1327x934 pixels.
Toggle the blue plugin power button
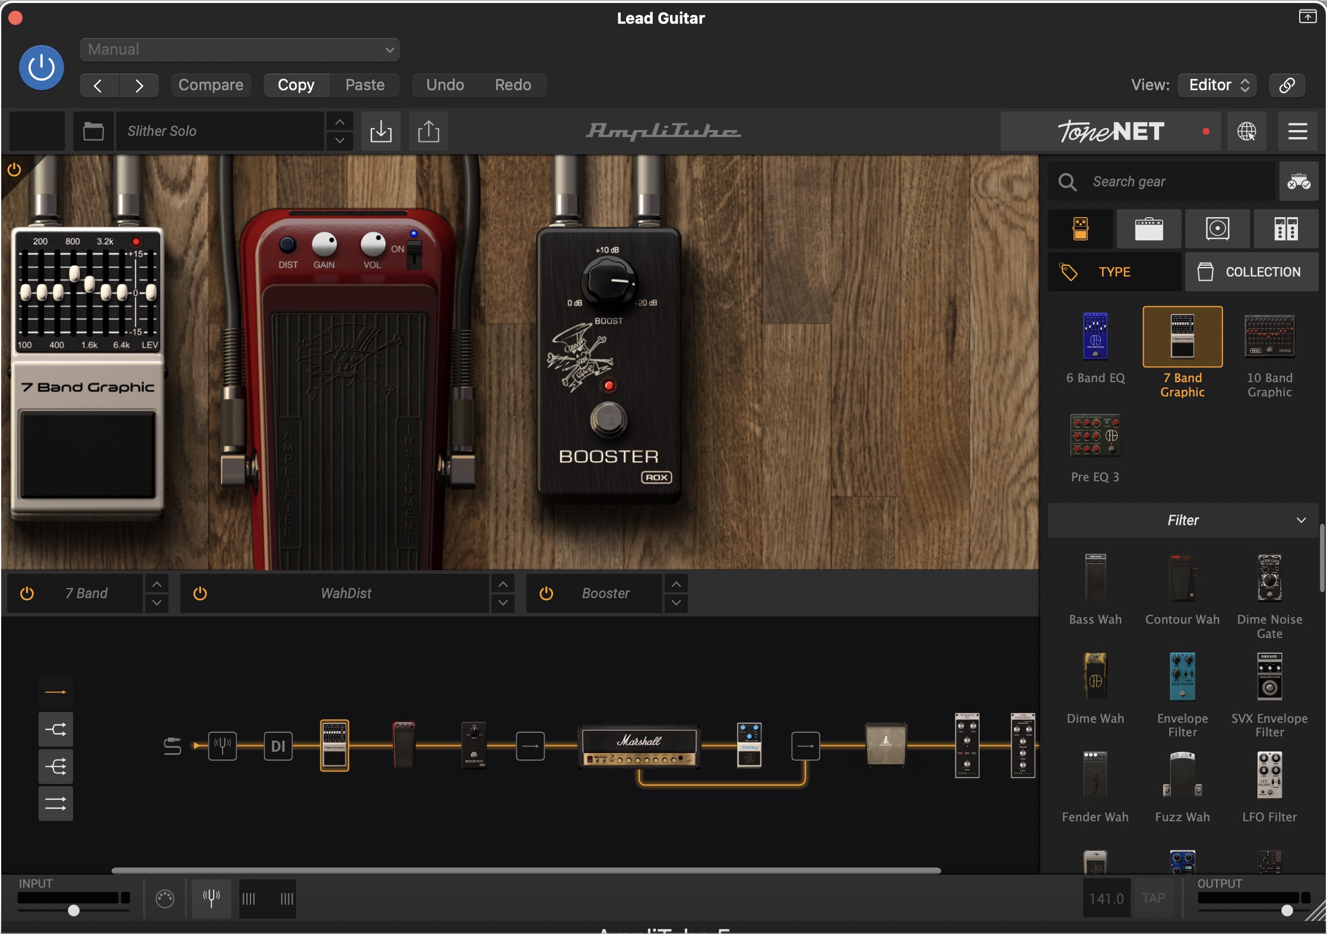pyautogui.click(x=42, y=68)
